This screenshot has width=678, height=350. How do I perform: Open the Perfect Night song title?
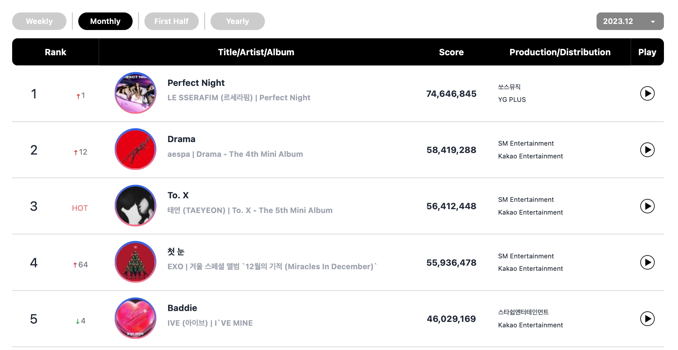coord(196,83)
